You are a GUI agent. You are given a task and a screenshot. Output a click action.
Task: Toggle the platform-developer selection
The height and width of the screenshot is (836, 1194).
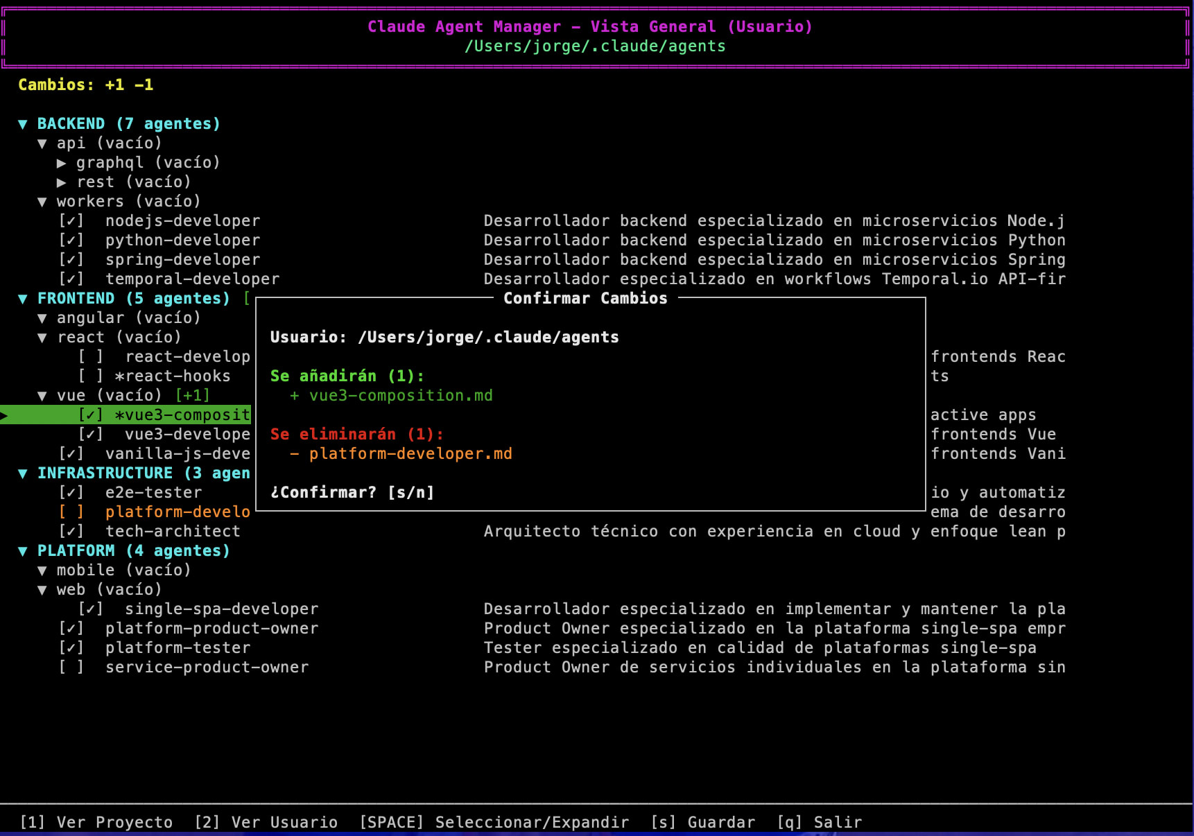(x=71, y=512)
